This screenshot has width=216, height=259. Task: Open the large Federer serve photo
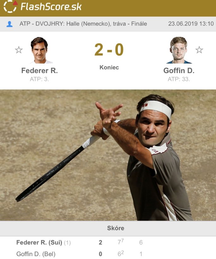pos(108,155)
